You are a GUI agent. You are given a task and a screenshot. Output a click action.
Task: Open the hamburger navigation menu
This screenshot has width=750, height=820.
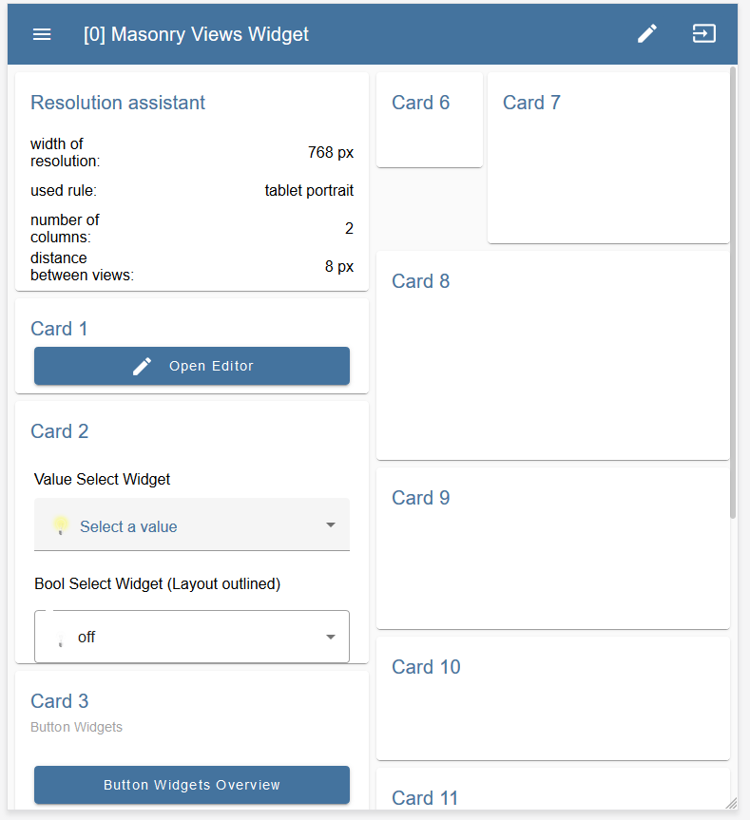(x=42, y=34)
